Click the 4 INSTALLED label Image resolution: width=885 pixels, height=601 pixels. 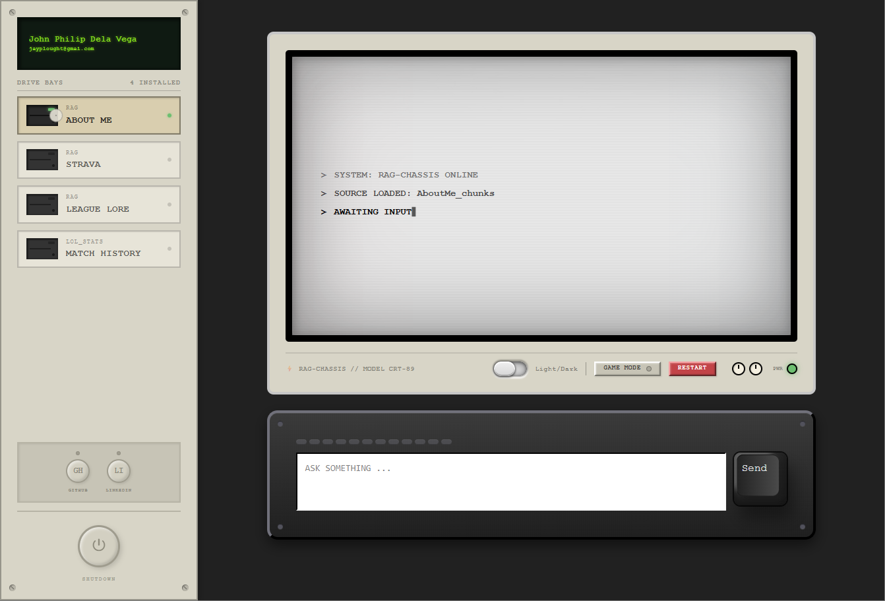click(x=155, y=82)
